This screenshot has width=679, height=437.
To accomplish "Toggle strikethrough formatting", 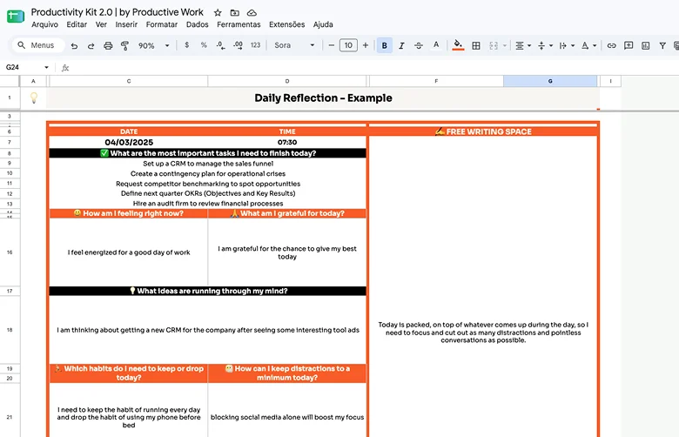I will pos(419,45).
